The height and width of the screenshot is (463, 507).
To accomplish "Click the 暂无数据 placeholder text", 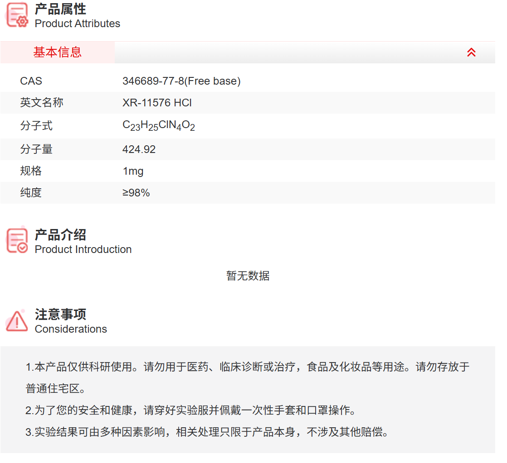I will tap(248, 276).
